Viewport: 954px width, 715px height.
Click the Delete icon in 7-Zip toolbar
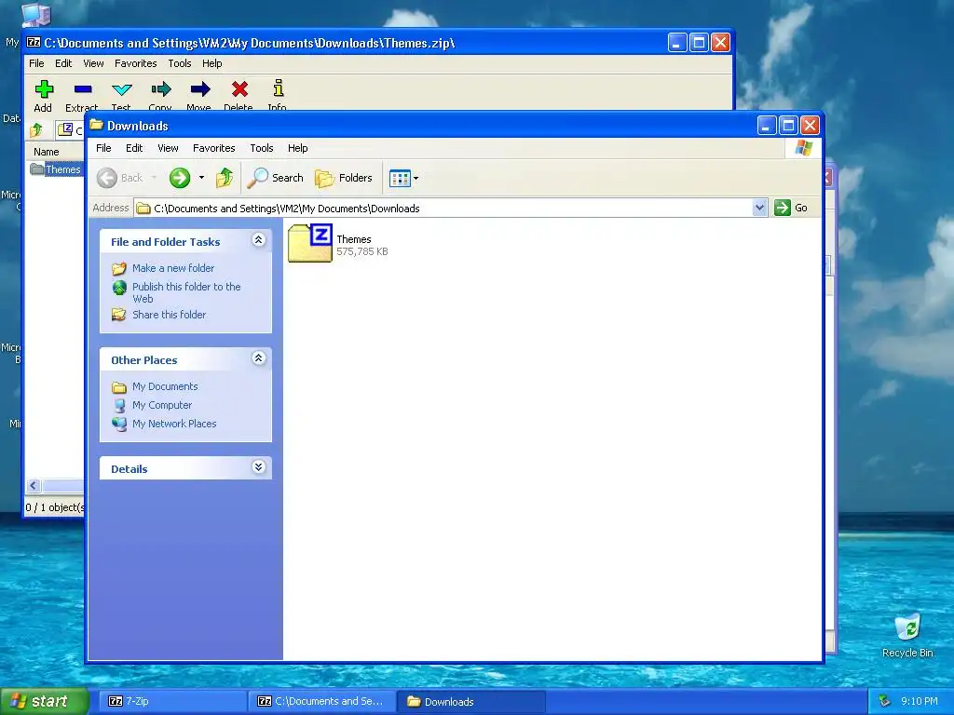pos(239,89)
